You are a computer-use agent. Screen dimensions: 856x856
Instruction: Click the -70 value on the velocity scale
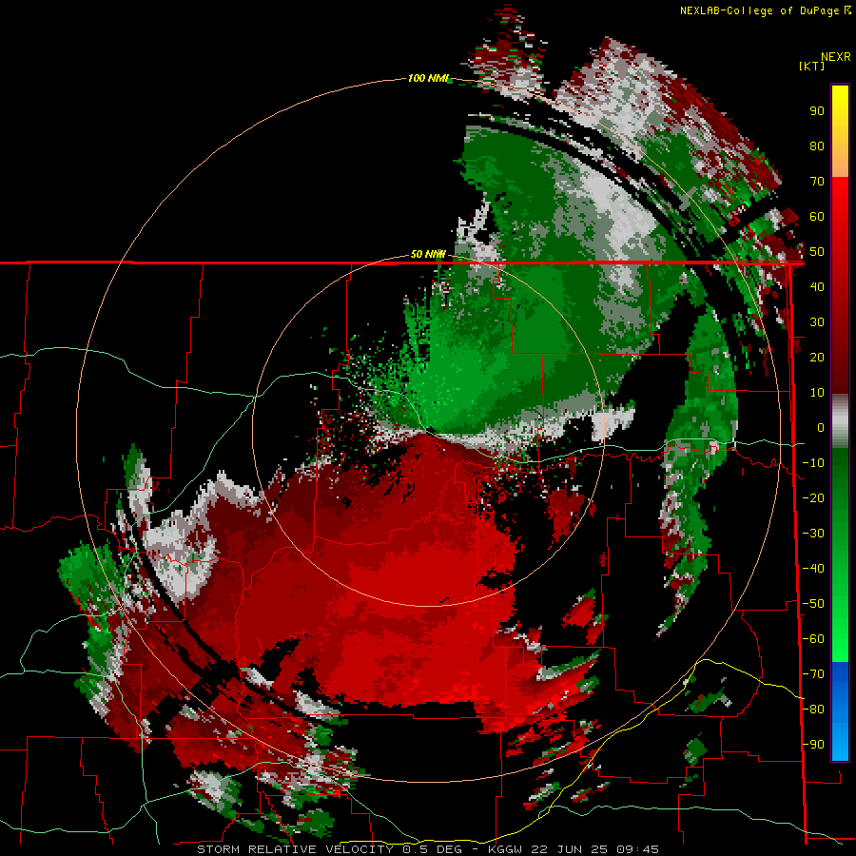click(813, 674)
